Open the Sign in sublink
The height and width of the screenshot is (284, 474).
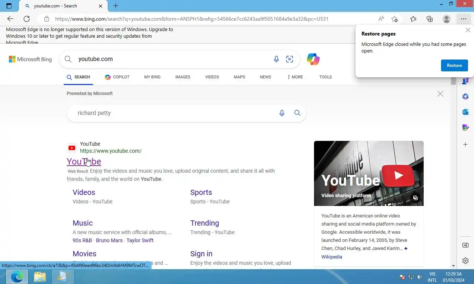point(201,254)
